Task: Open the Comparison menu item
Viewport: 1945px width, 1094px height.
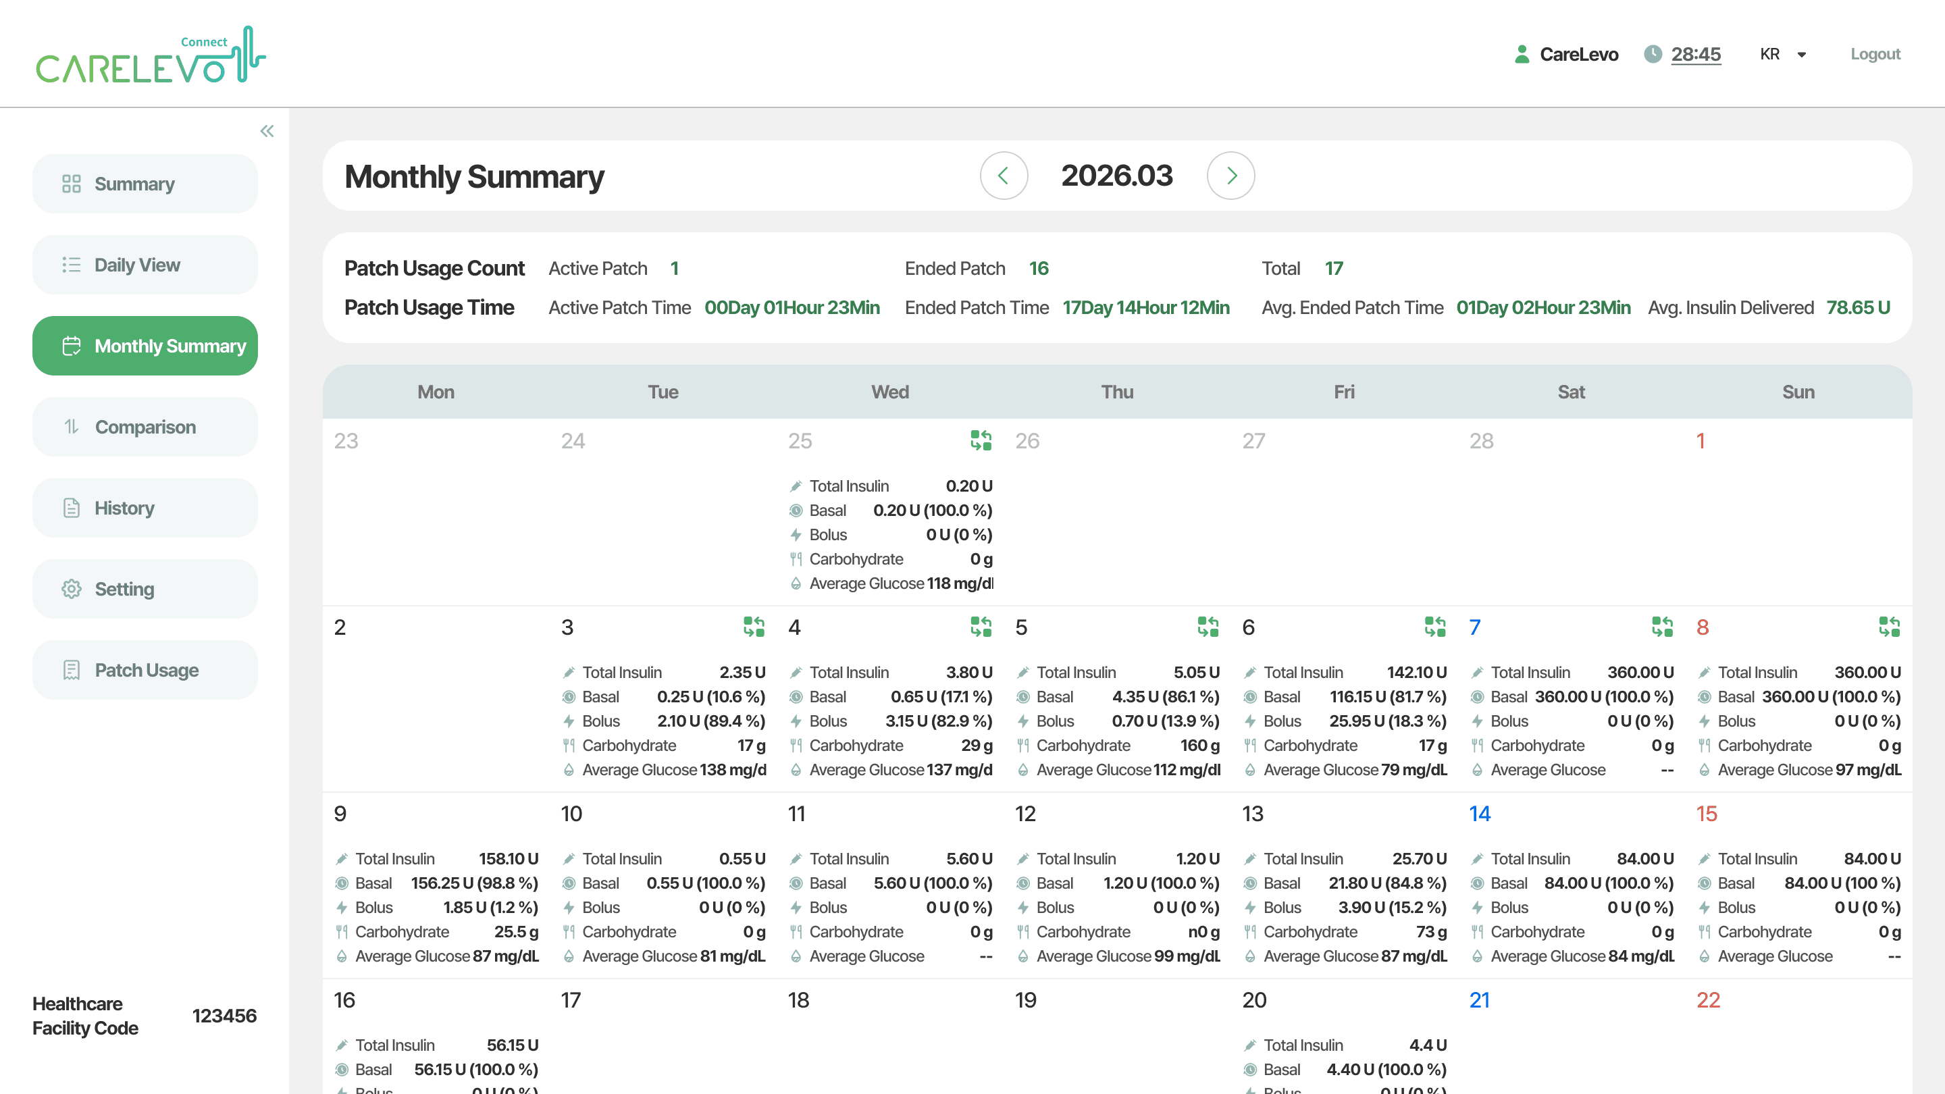Action: (x=145, y=427)
